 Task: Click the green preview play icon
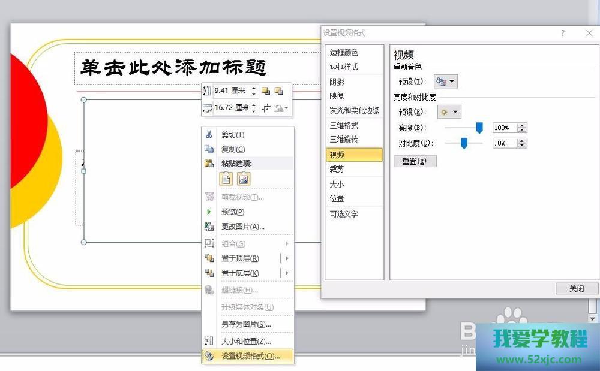click(209, 212)
